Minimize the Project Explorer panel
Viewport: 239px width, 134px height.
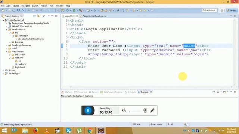pos(52,16)
